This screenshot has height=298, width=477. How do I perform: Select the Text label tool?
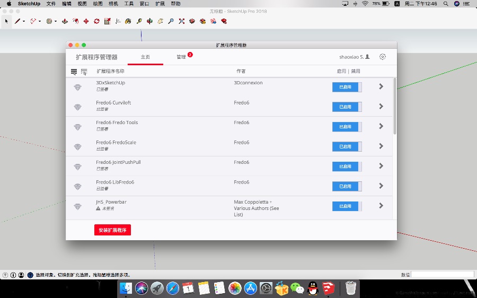click(118, 21)
